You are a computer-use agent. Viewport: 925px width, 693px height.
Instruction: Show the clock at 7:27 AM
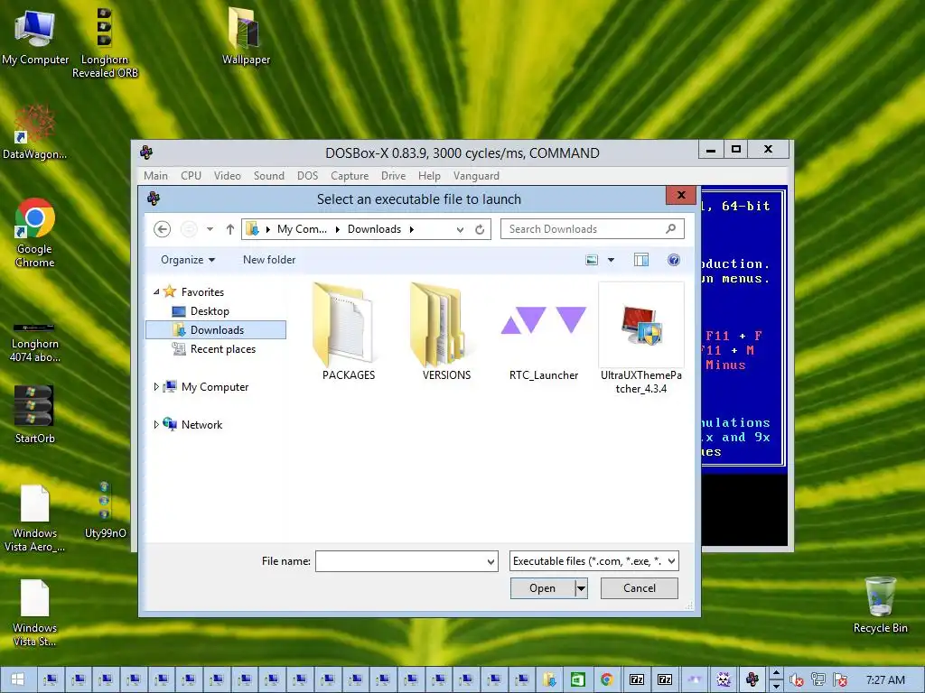885,680
